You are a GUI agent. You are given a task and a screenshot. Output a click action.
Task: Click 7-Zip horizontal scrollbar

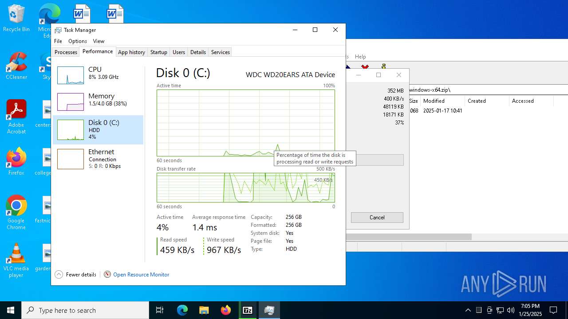point(409,237)
